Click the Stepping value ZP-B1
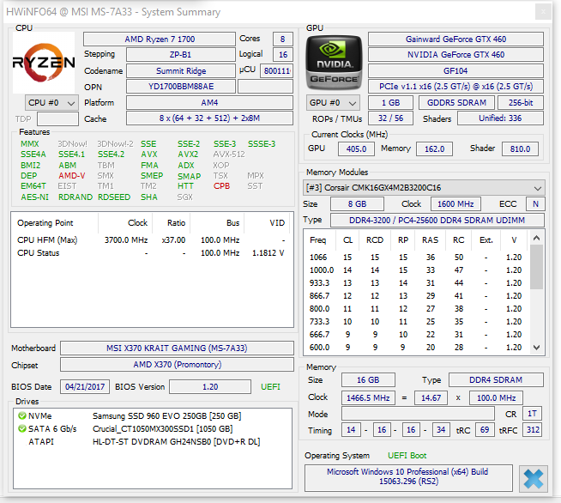 click(181, 55)
